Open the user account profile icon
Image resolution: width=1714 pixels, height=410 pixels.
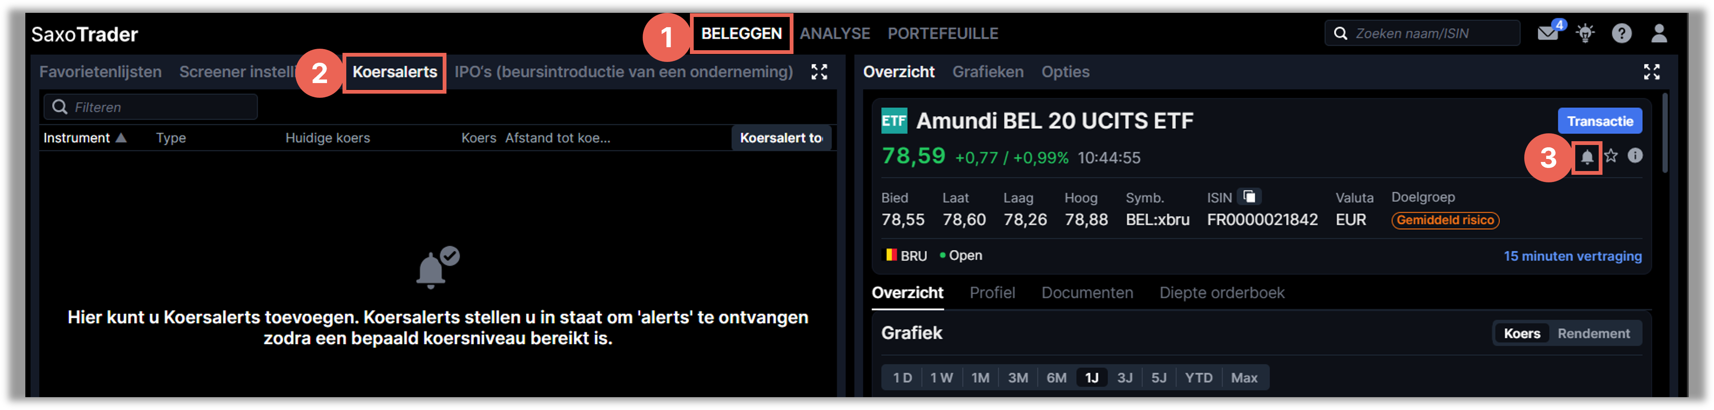[1660, 32]
